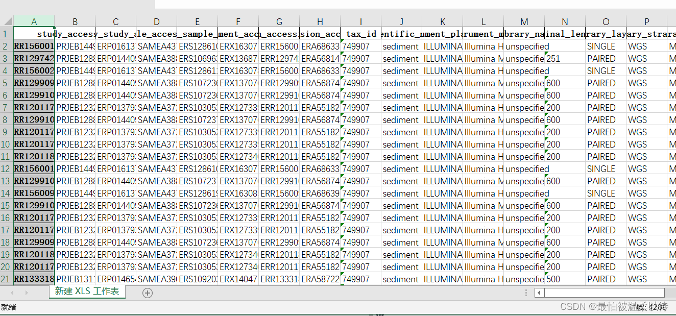Click the ERR13331 cell in row 21

point(279,279)
